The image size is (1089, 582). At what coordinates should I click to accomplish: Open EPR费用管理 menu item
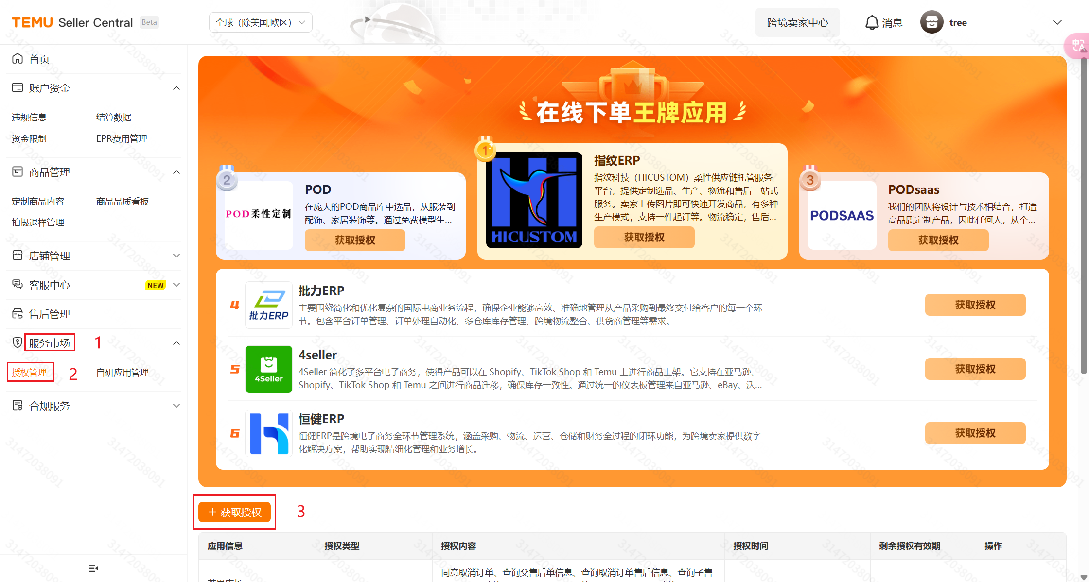click(x=122, y=138)
